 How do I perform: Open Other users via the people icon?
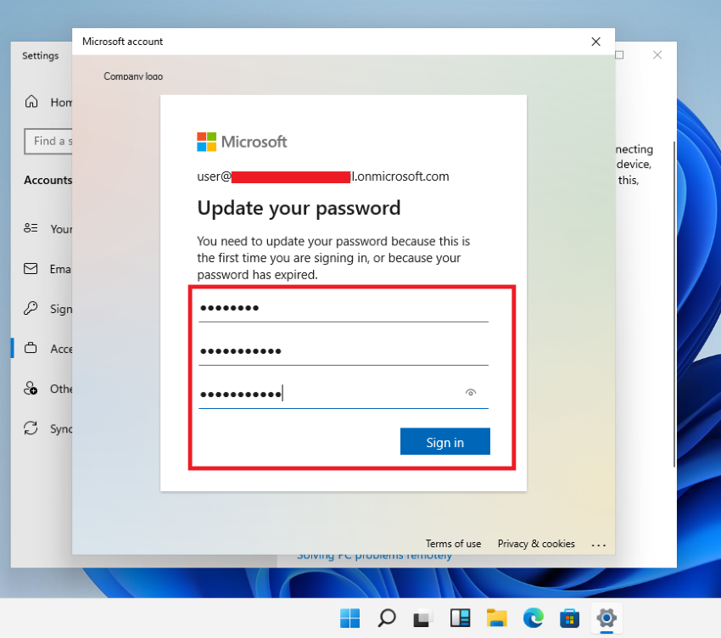tap(32, 389)
